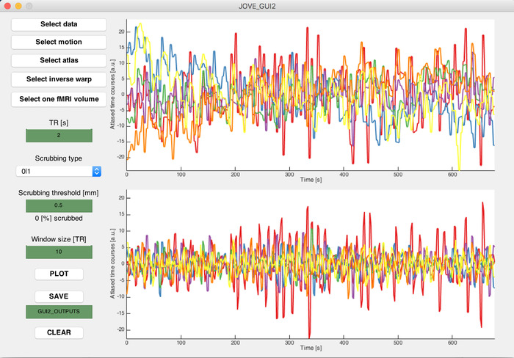Focus the TR [s] input field
The height and width of the screenshot is (358, 514).
59,136
